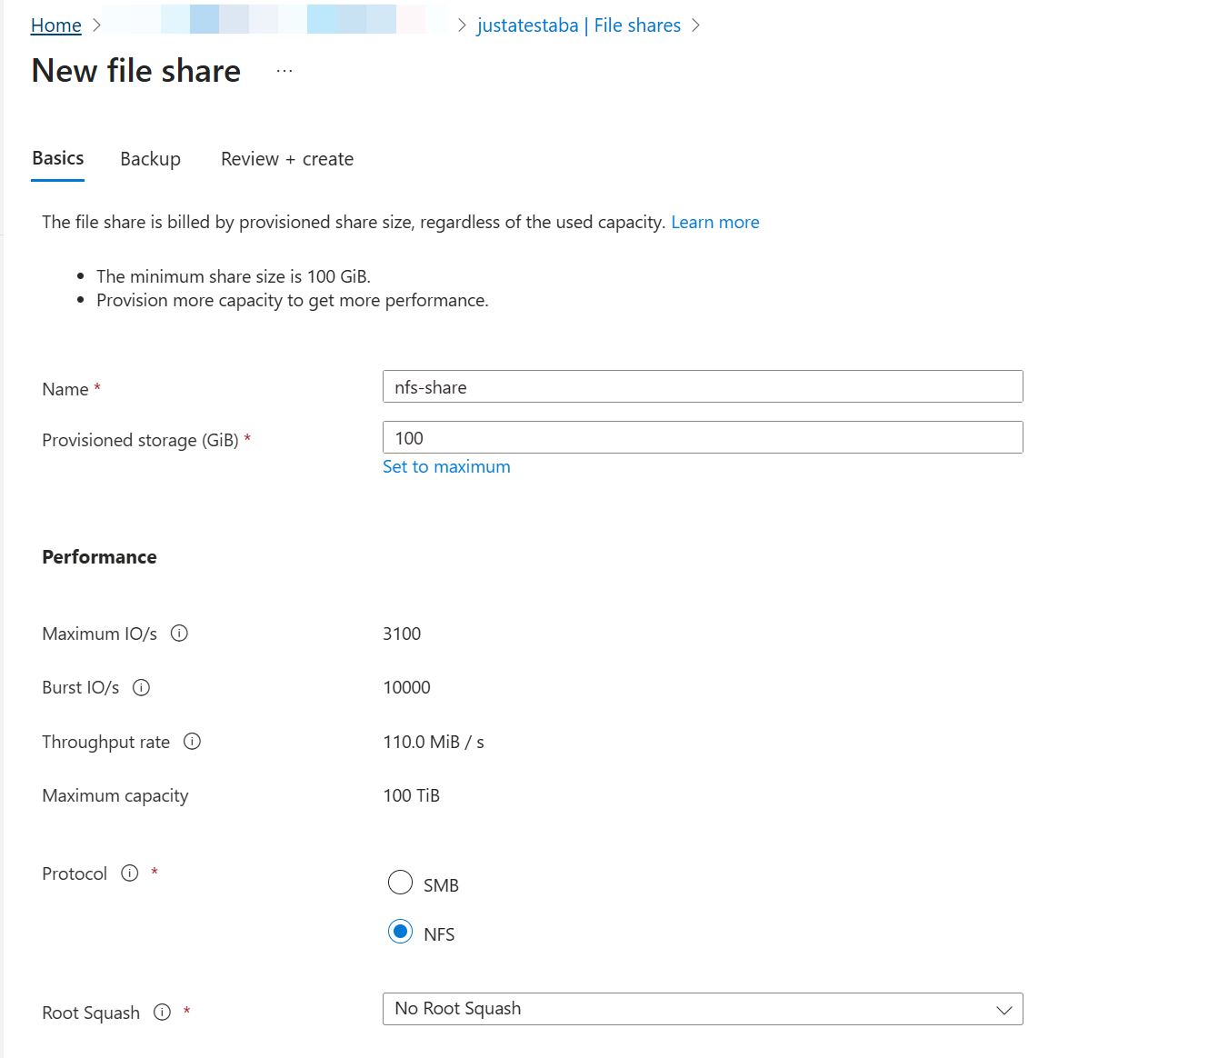Click the Burst IO/s value 10000
1208x1058 pixels.
pyautogui.click(x=407, y=688)
